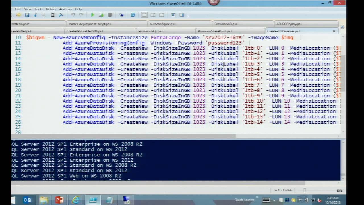Collapse the script pane with the up arrow
Viewport: 364px width, 205px height.
coord(342,27)
